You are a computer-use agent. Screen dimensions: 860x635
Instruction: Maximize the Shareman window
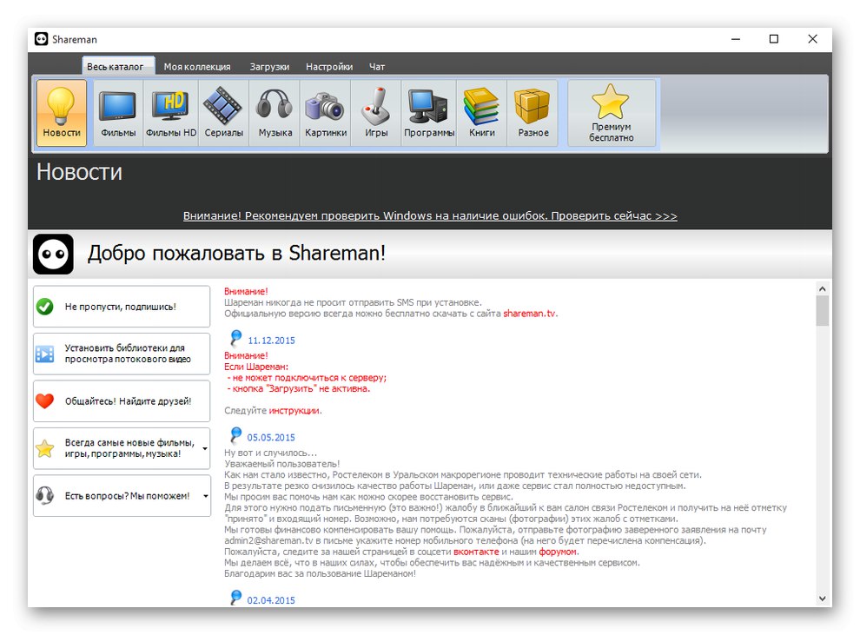pos(774,39)
